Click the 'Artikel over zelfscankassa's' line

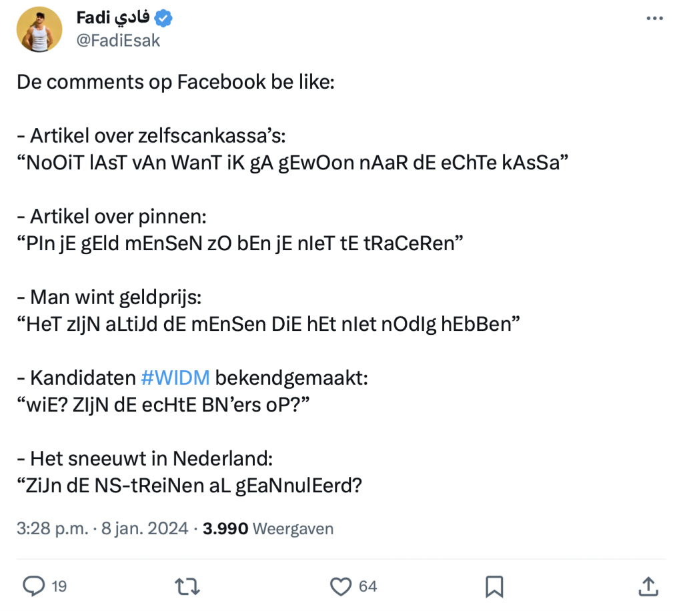(x=151, y=136)
